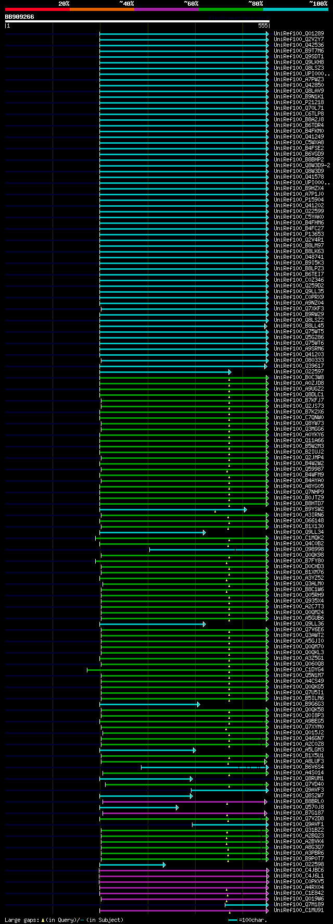Open hit UniRef100_O22597
Image resolution: width=333 pixels, height=924 pixels.
(x=299, y=371)
